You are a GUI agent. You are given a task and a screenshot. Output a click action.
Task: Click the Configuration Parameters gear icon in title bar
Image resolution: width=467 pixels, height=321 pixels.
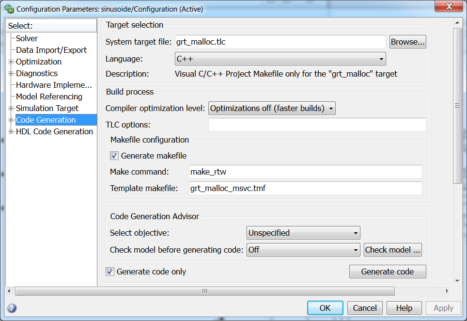coord(9,9)
